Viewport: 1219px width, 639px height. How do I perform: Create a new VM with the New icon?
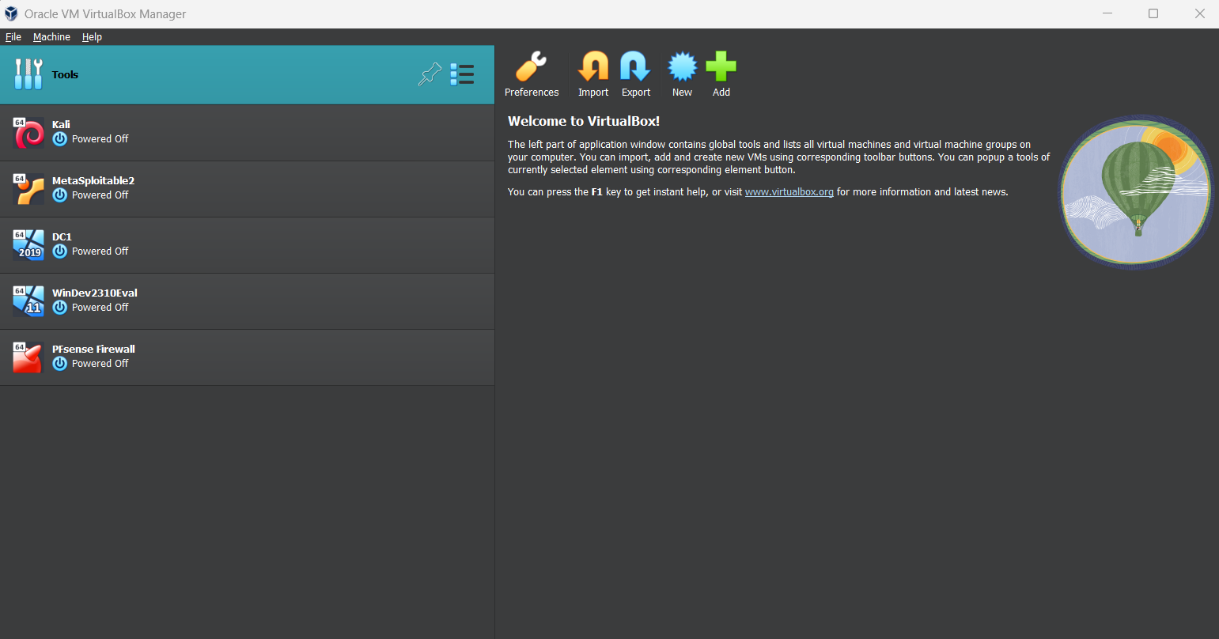click(681, 66)
